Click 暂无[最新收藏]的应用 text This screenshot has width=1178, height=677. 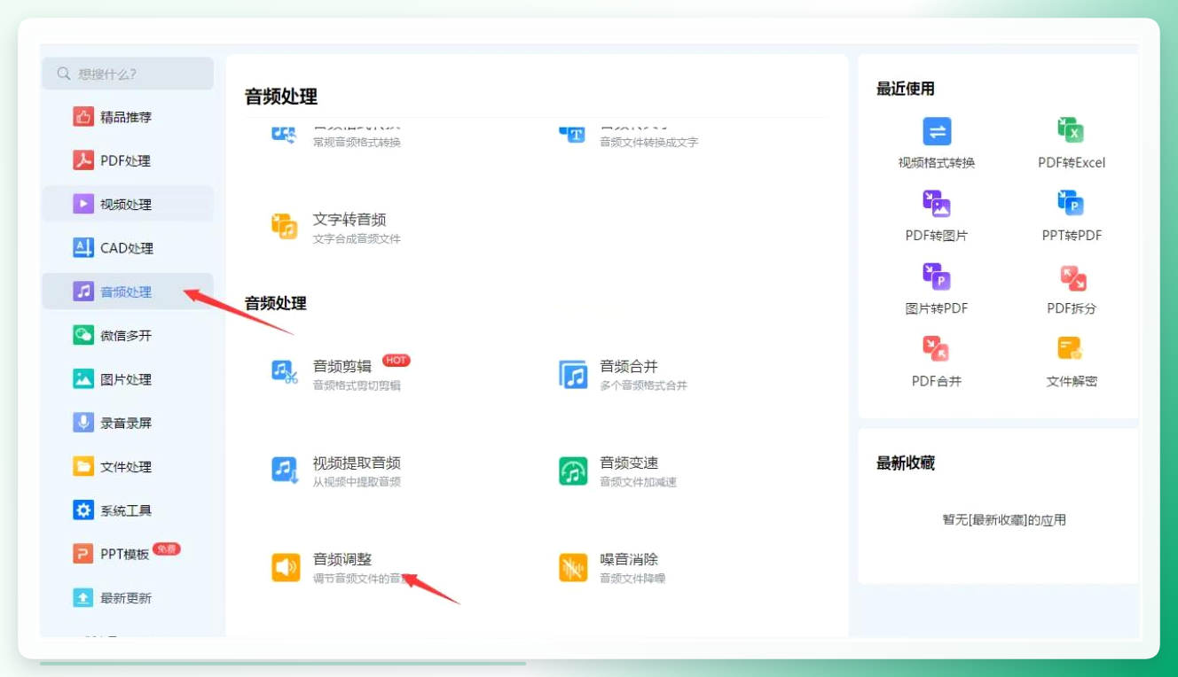pos(1004,520)
